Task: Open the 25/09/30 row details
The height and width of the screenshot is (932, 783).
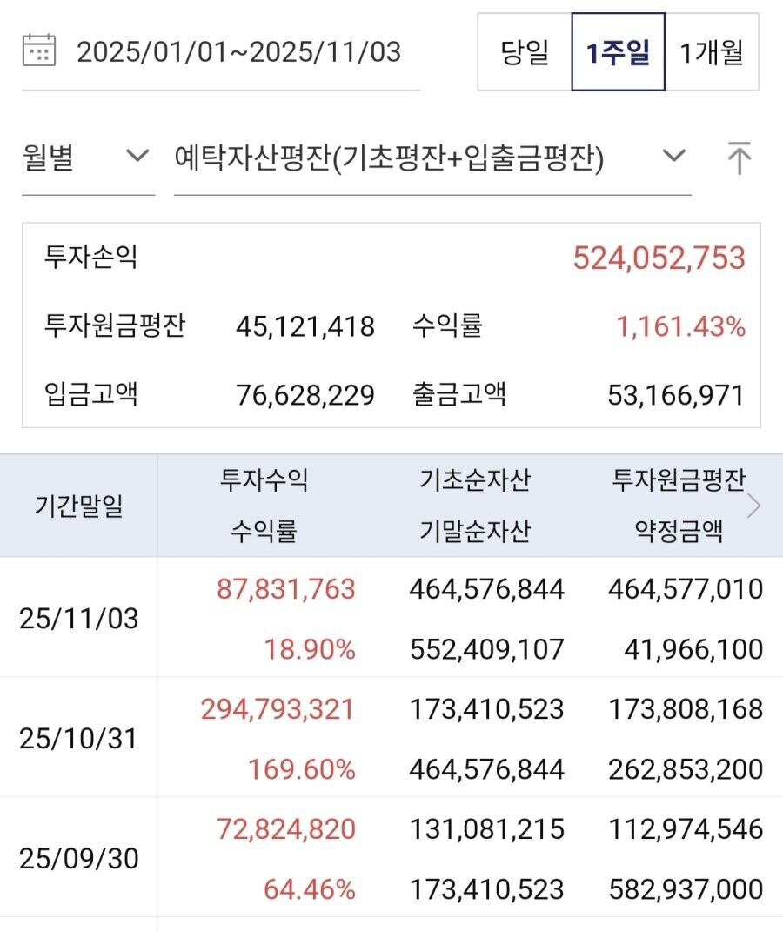Action: (78, 859)
